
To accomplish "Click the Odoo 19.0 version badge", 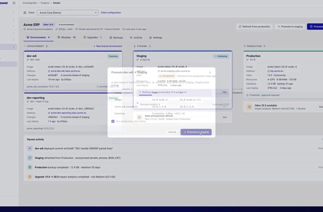I will coord(49,24).
